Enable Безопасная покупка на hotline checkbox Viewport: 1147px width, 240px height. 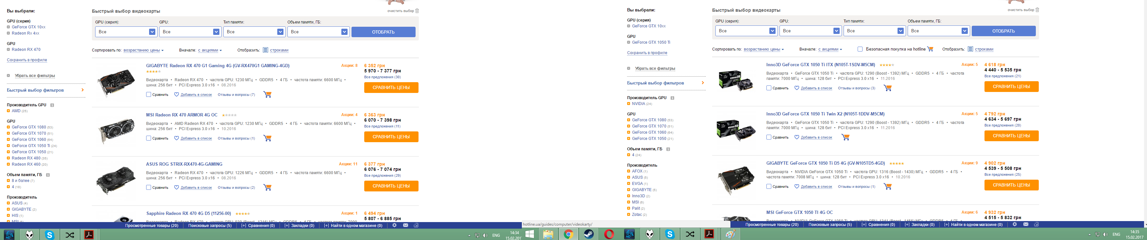tap(860, 49)
